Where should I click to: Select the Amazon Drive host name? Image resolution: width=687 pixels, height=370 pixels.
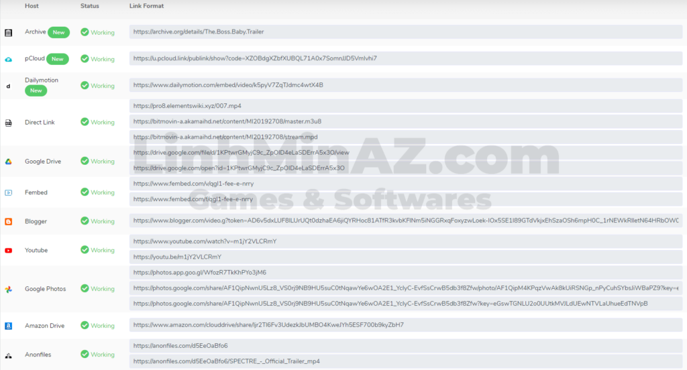point(45,326)
